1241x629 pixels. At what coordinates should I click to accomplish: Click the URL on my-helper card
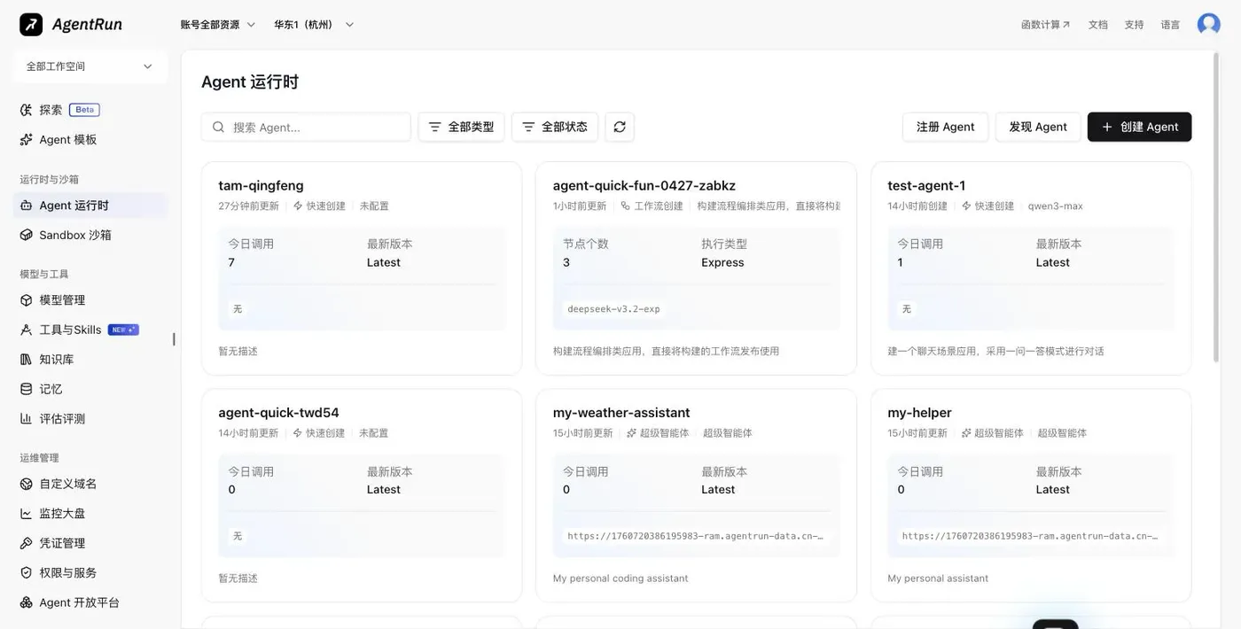point(1030,536)
